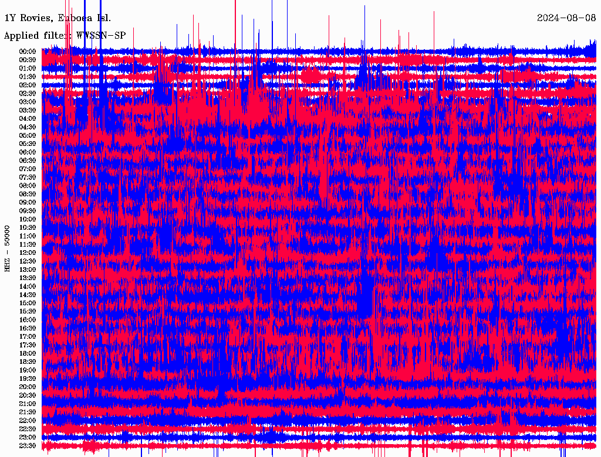Click the 12:00 time label
This screenshot has height=457, width=601.
click(28, 253)
